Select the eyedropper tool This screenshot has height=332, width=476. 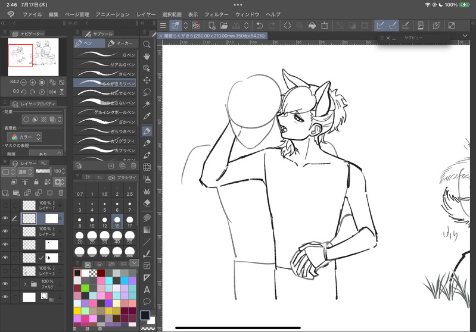[147, 116]
